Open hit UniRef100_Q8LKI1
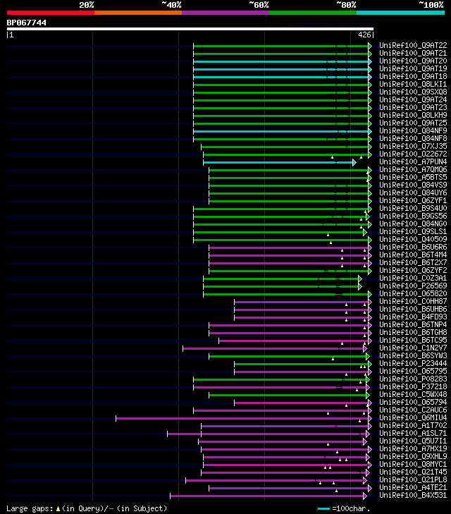Image resolution: width=451 pixels, height=514 pixels. [x=413, y=84]
